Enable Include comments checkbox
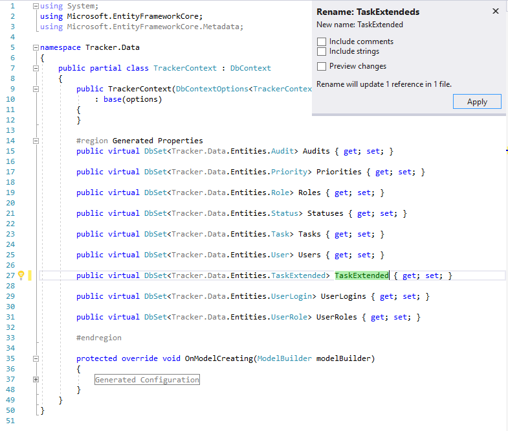Screen dimensions: 508x431 [x=322, y=41]
